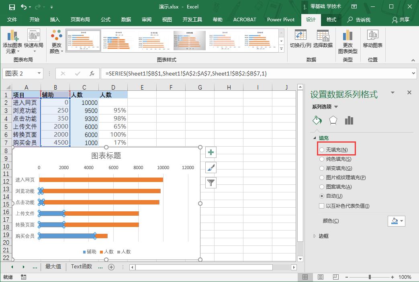Click the Change Colors icon
Screen dimensions: 419x282
[56, 35]
